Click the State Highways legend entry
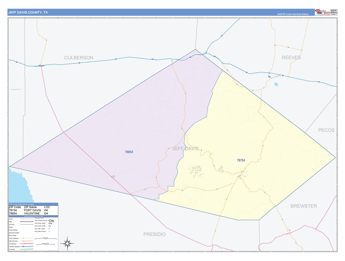 point(21,241)
